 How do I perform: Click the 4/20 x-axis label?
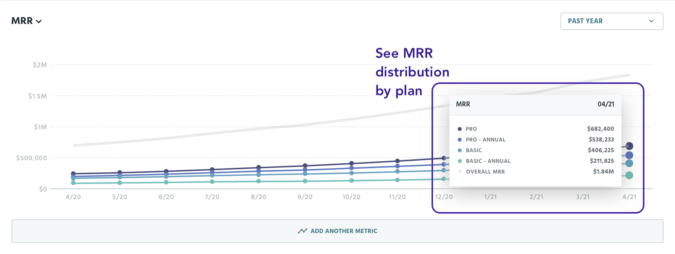pyautogui.click(x=73, y=197)
